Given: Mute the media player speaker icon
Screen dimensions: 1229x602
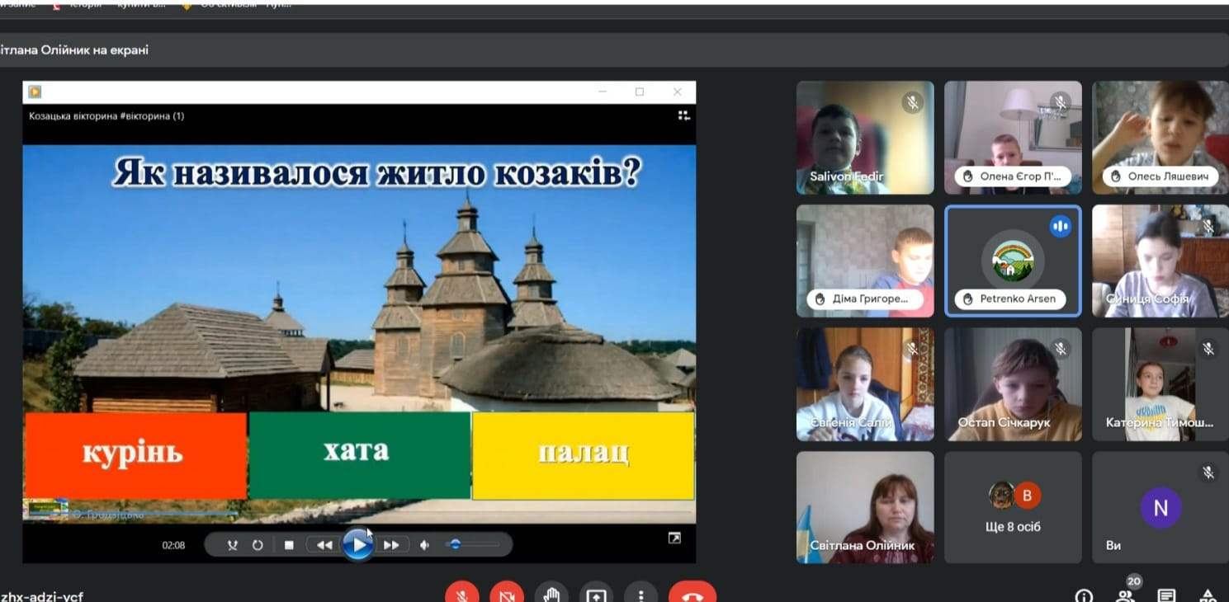Looking at the screenshot, I should [x=424, y=545].
